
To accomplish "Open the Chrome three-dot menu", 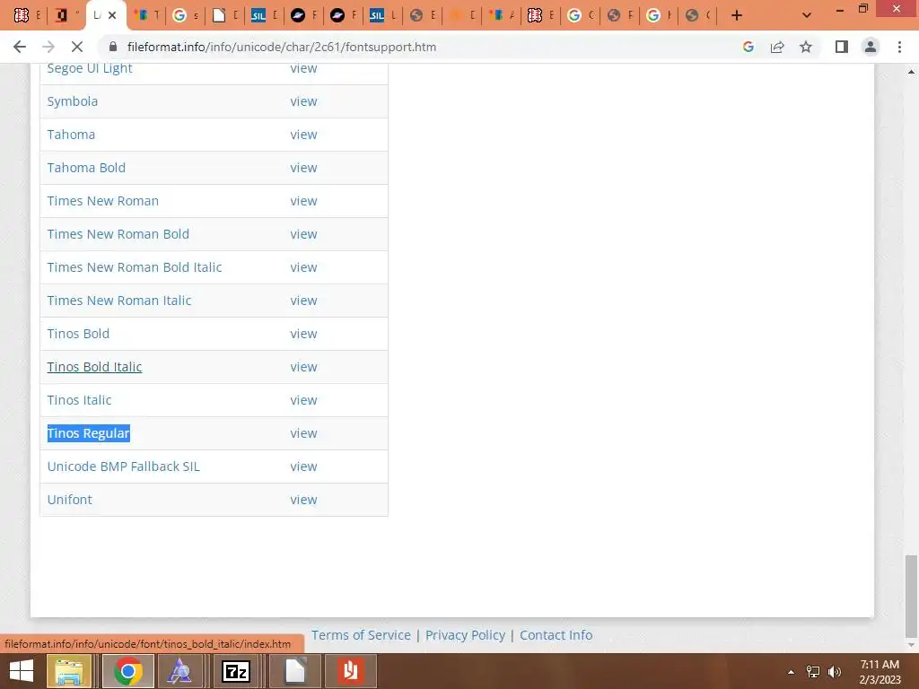I will tap(899, 47).
